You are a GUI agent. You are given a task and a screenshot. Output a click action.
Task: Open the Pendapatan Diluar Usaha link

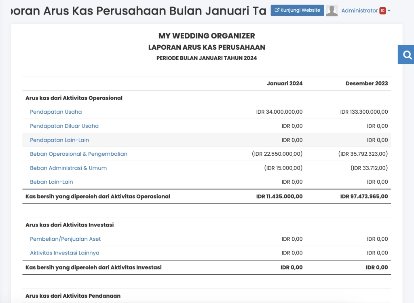pos(64,126)
